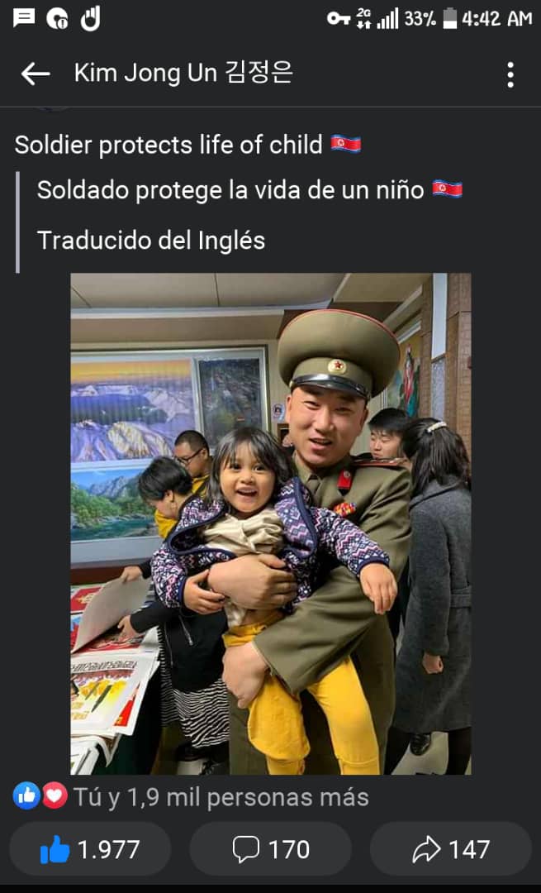This screenshot has height=893, width=541.
Task: Open the 170 comments
Action: [271, 850]
